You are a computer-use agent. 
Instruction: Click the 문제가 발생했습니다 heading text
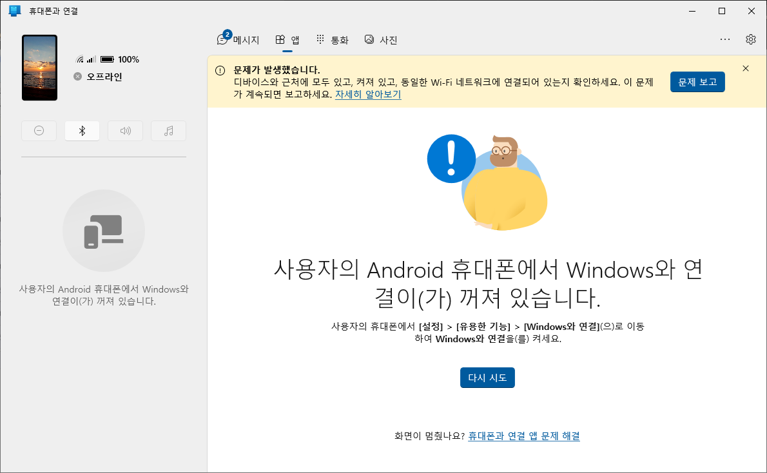click(277, 70)
